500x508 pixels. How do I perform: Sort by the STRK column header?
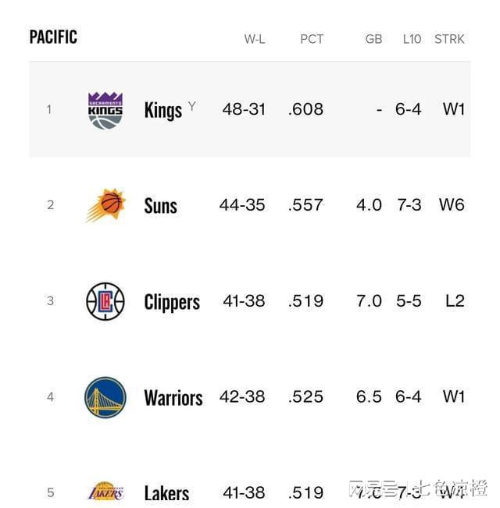[449, 39]
